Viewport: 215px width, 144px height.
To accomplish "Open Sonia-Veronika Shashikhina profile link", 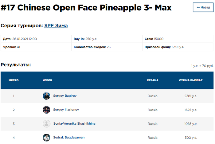I will coord(74,124).
